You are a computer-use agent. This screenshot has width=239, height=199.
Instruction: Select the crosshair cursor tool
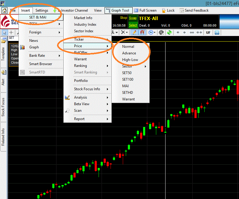pyautogui.click(x=11, y=33)
